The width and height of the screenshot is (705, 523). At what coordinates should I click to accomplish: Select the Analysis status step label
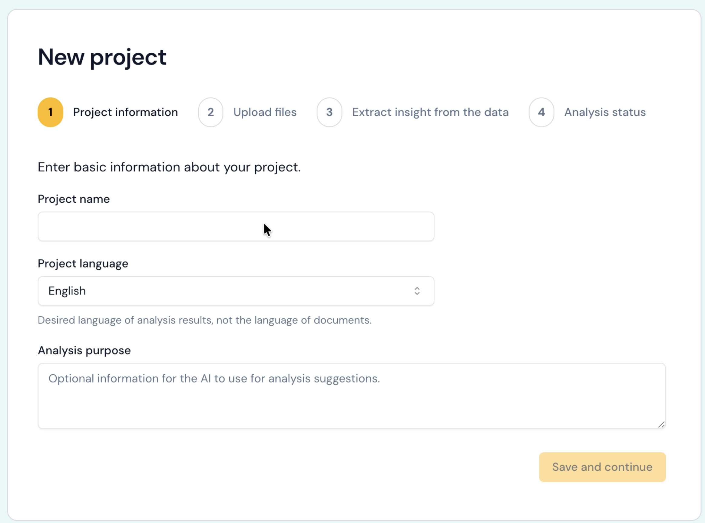605,112
